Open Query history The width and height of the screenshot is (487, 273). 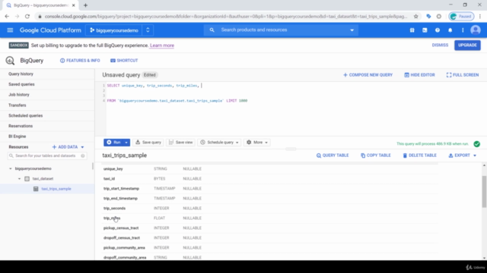21,74
